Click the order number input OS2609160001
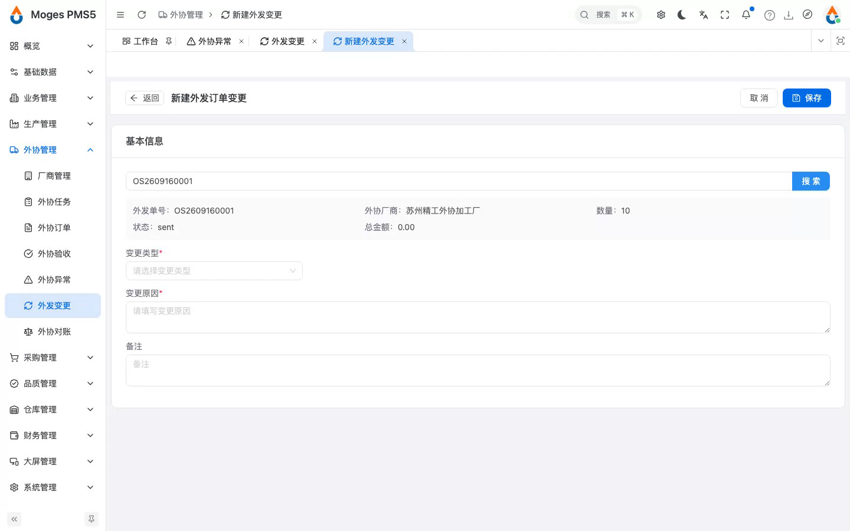850x531 pixels. click(x=459, y=181)
